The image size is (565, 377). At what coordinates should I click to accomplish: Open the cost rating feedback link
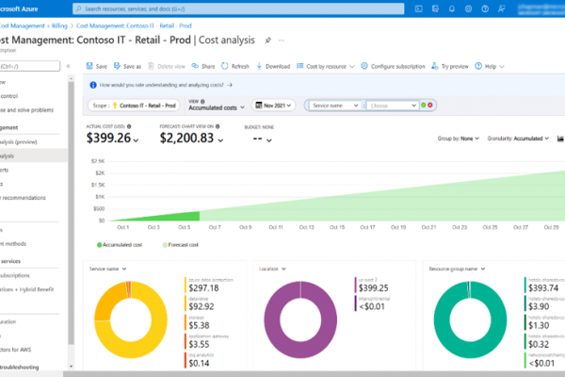[x=166, y=85]
